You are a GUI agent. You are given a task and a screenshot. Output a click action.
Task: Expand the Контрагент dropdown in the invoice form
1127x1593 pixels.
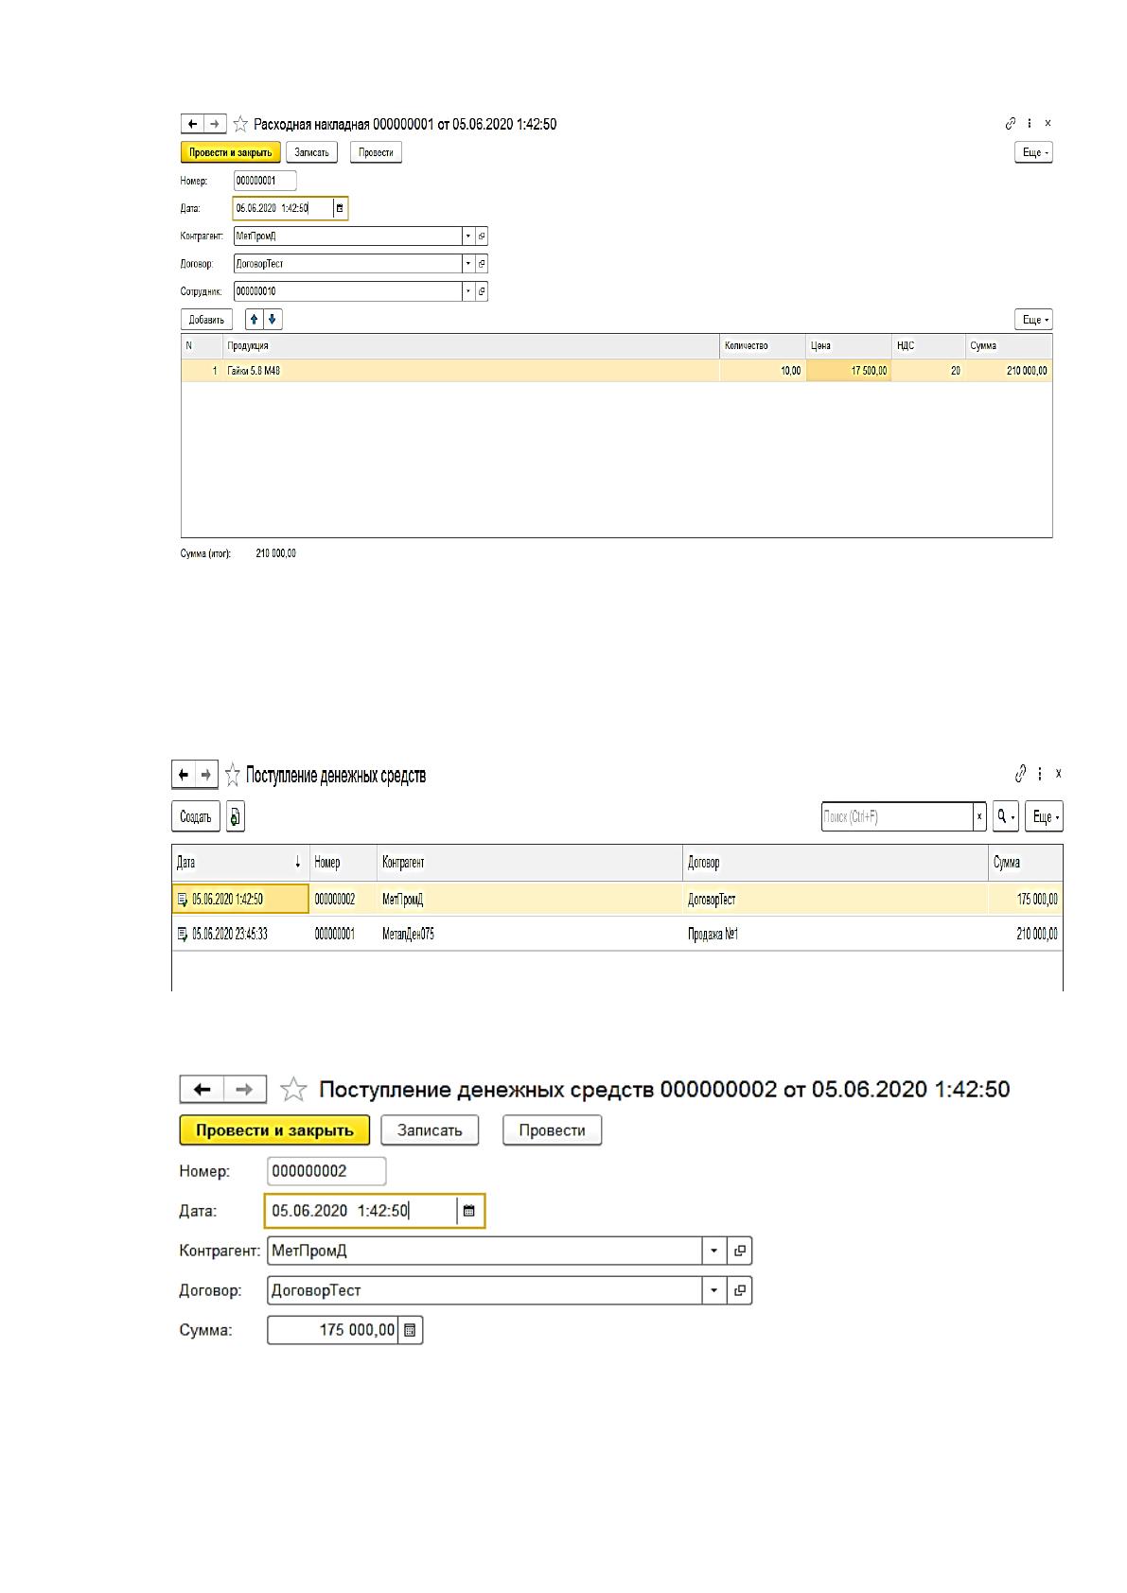(467, 236)
